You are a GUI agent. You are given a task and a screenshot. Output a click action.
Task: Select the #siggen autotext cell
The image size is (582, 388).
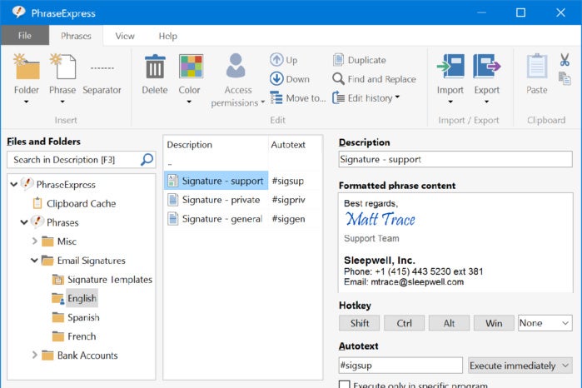pyautogui.click(x=288, y=219)
